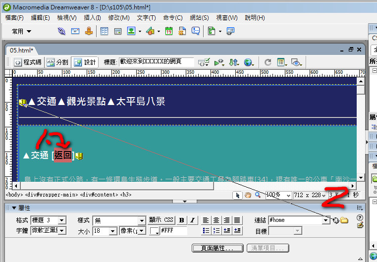Toggle Italic formatting in Properties
Image resolution: width=377 pixels, height=262 pixels.
pyautogui.click(x=192, y=220)
